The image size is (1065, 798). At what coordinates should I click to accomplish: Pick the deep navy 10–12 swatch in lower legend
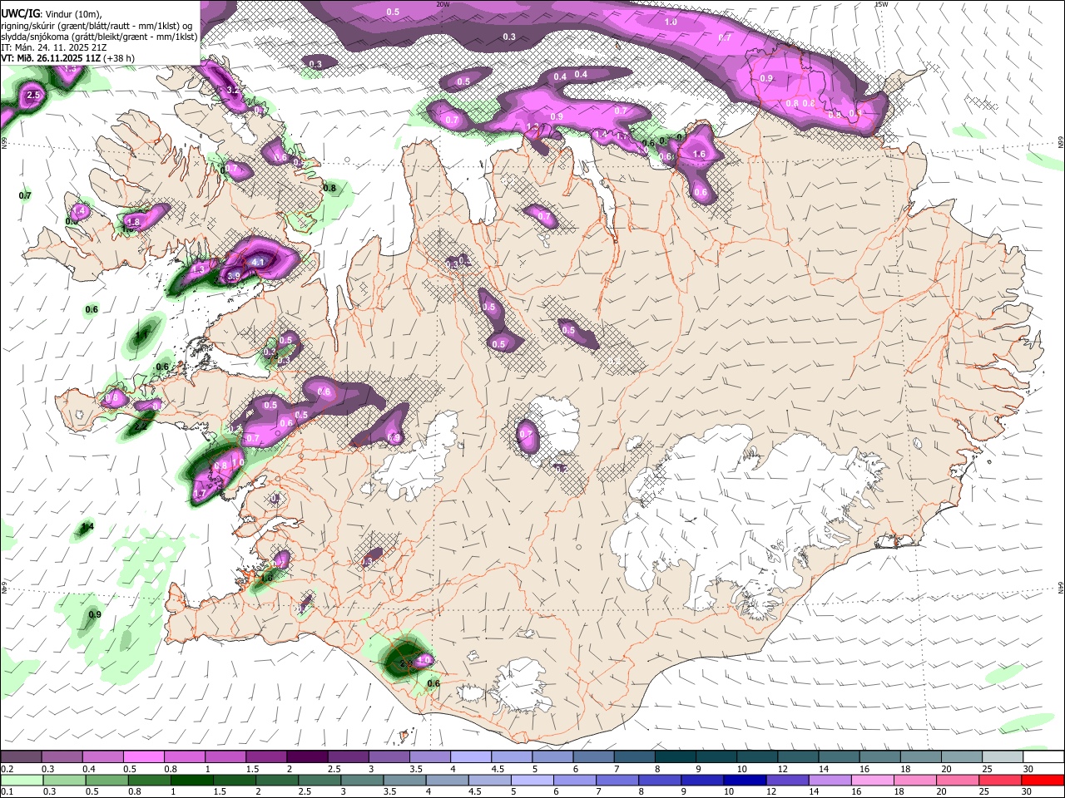pyautogui.click(x=746, y=780)
